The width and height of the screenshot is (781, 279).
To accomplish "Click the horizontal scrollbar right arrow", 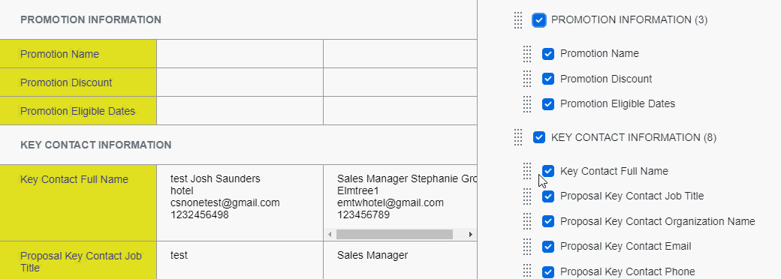I will point(471,234).
